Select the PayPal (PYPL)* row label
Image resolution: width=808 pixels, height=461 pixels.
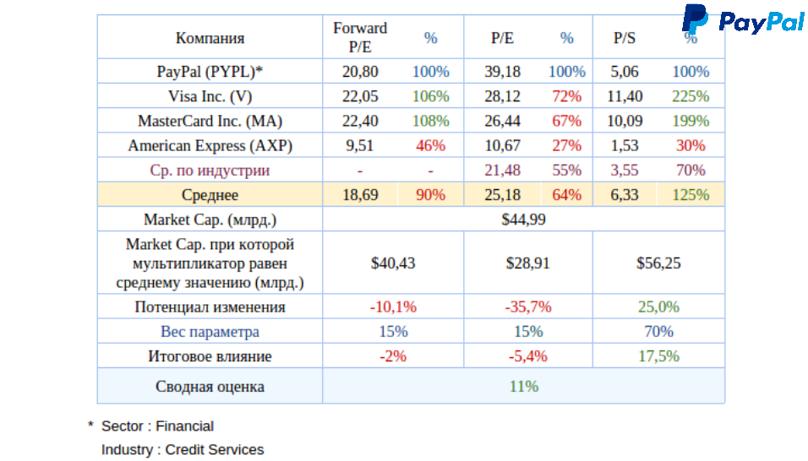(x=210, y=72)
